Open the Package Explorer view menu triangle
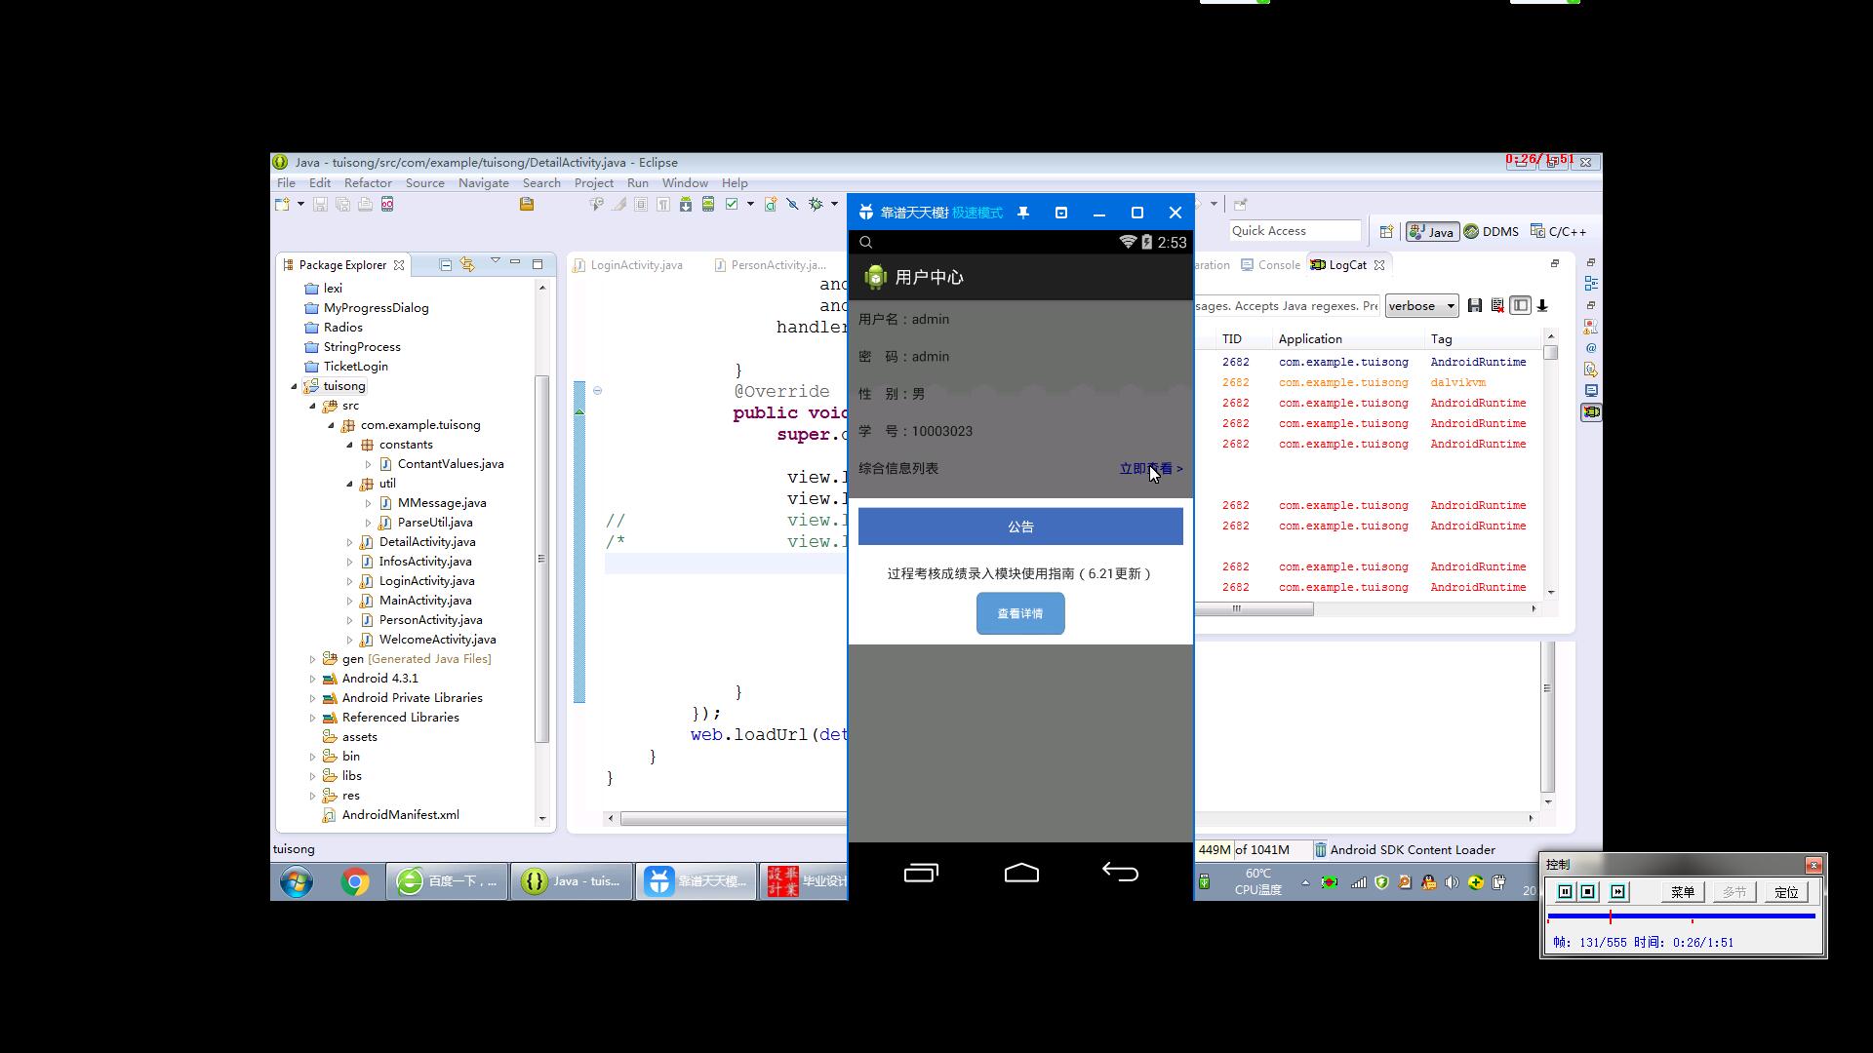The height and width of the screenshot is (1053, 1873). coord(495,261)
